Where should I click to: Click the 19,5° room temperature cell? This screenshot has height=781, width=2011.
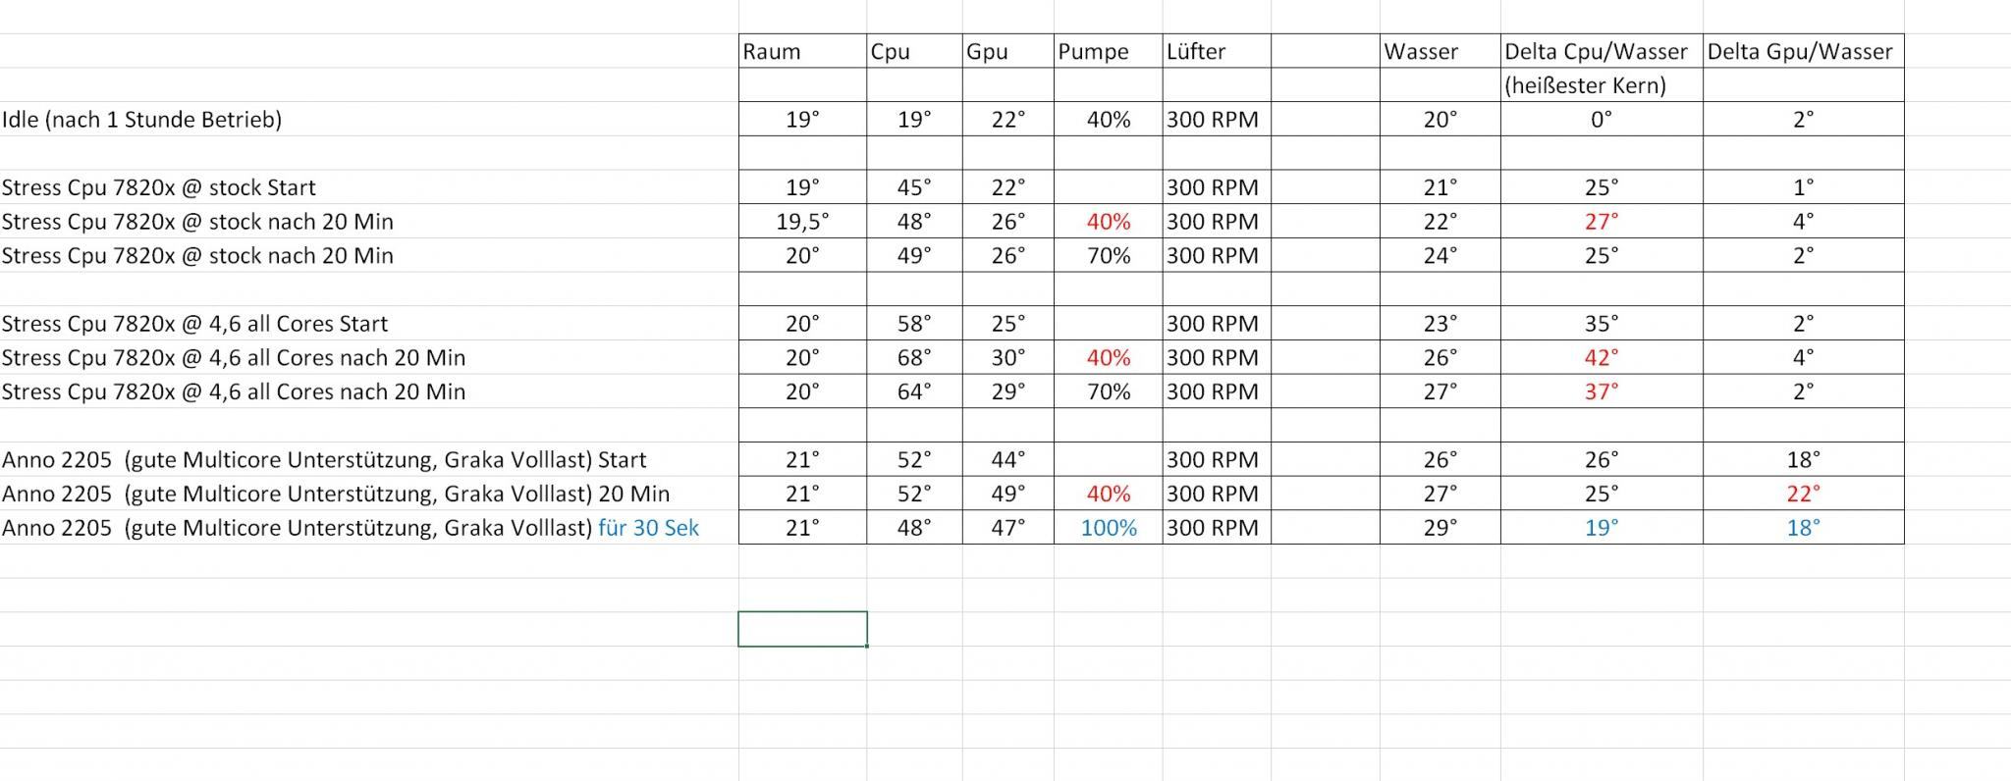[x=801, y=222]
